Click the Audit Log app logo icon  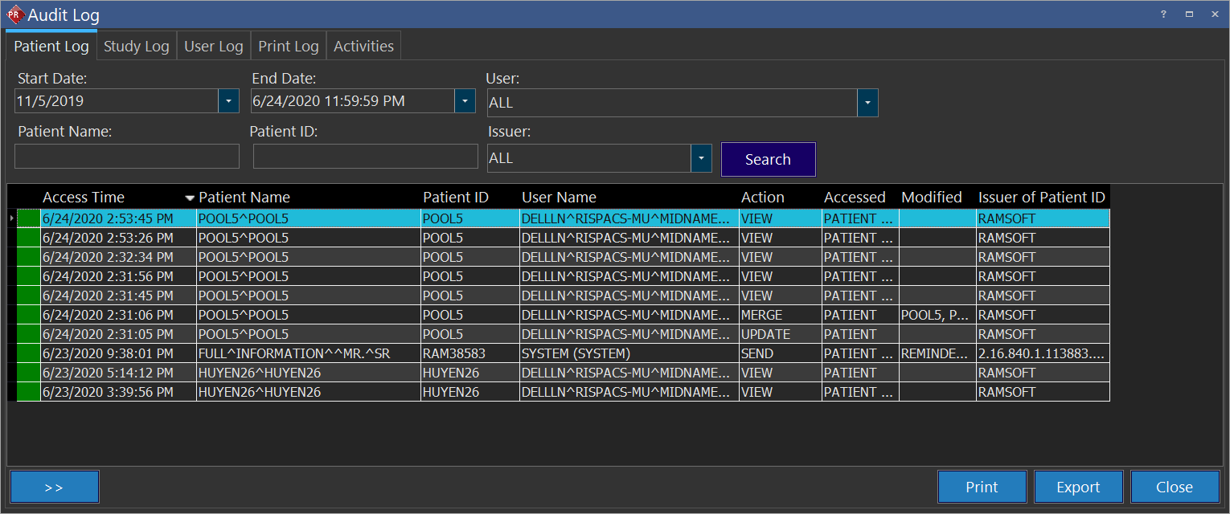tap(14, 14)
